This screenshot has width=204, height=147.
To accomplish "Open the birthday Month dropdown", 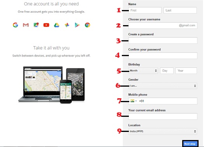I will (x=143, y=70).
